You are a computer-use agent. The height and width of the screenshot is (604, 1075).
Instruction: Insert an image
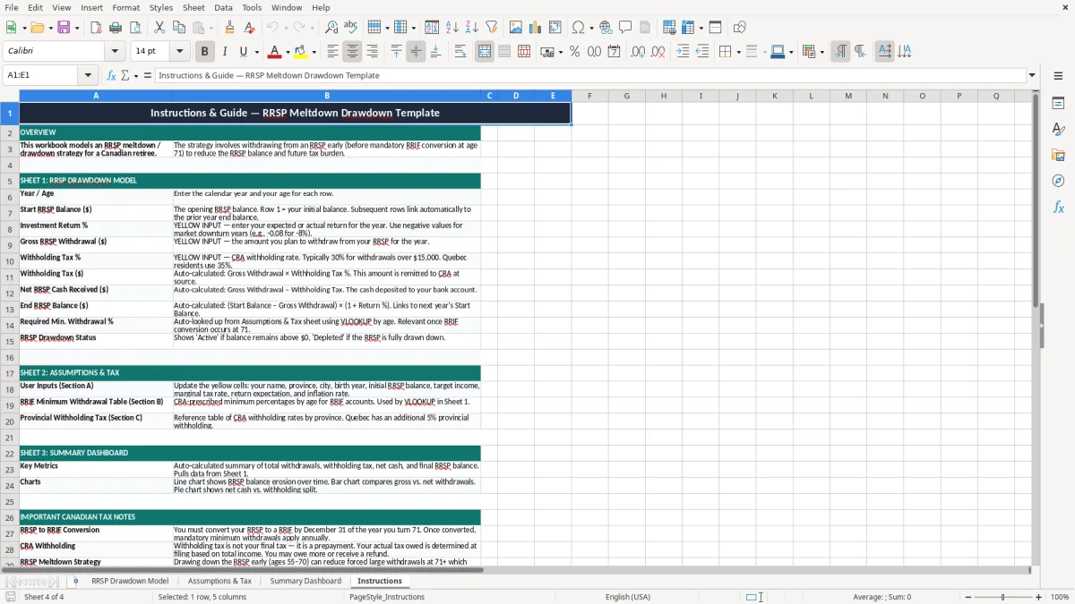(x=516, y=28)
